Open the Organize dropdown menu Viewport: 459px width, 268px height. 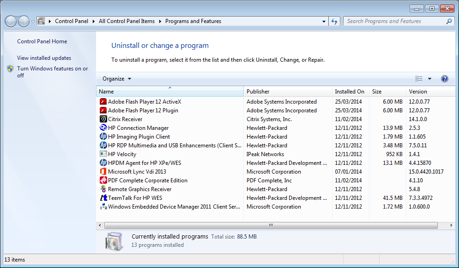point(117,79)
